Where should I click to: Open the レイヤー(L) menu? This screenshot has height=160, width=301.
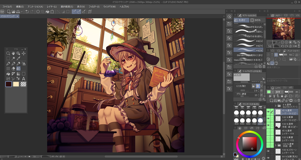click(52, 7)
